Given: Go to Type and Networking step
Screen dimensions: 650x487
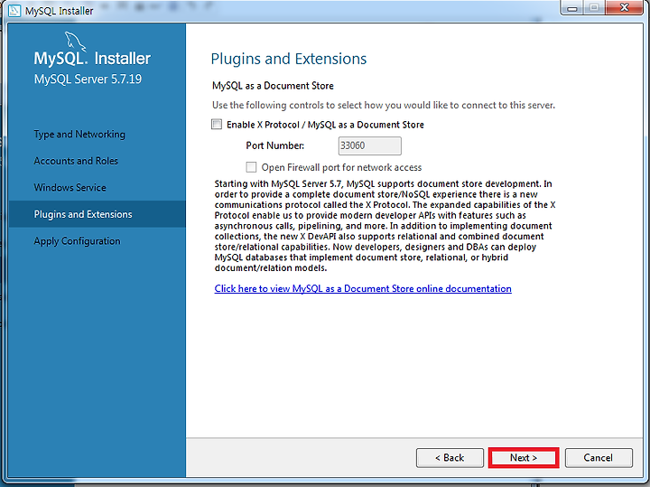Looking at the screenshot, I should click(x=79, y=135).
